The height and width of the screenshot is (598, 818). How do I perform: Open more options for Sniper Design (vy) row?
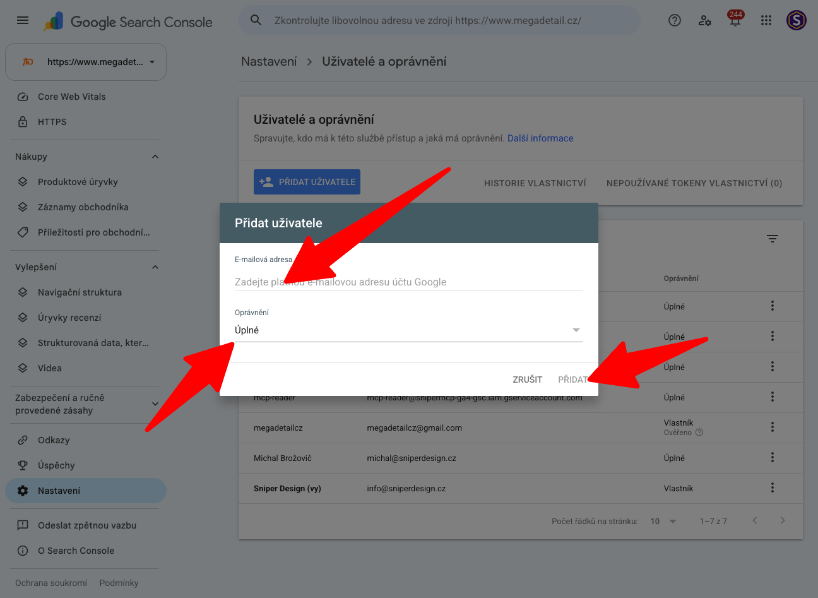tap(772, 488)
